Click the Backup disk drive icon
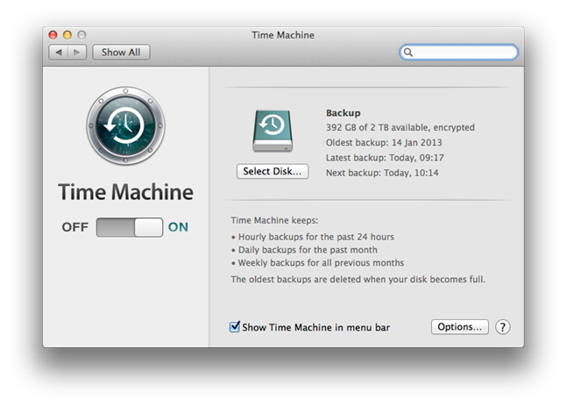 (x=273, y=131)
